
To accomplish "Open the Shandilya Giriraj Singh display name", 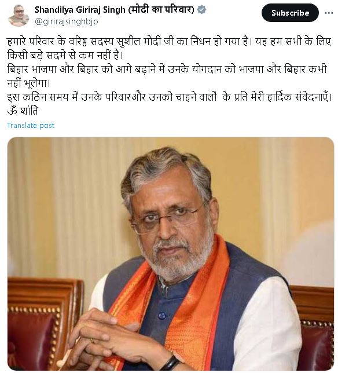I will pyautogui.click(x=80, y=10).
